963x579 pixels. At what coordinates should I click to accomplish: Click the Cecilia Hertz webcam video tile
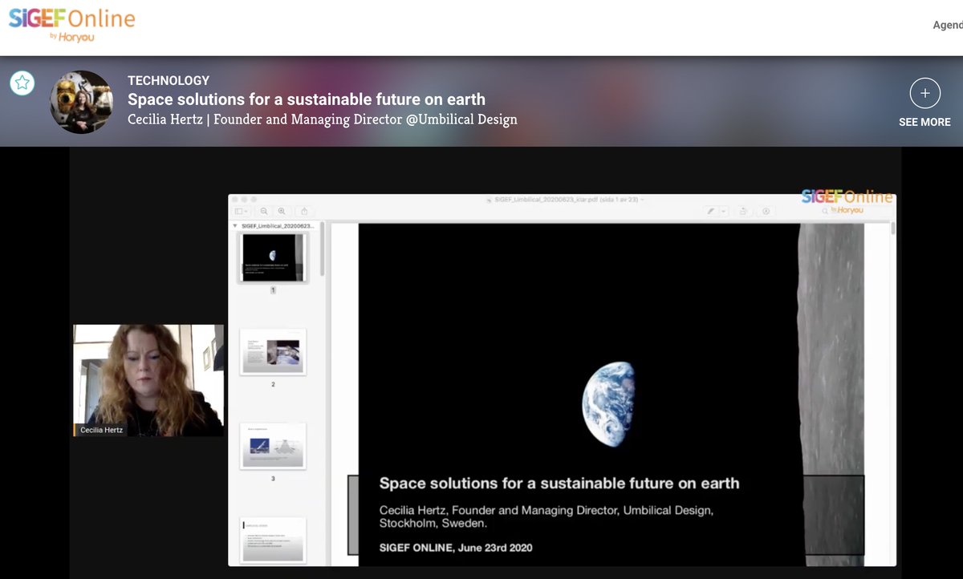(148, 380)
